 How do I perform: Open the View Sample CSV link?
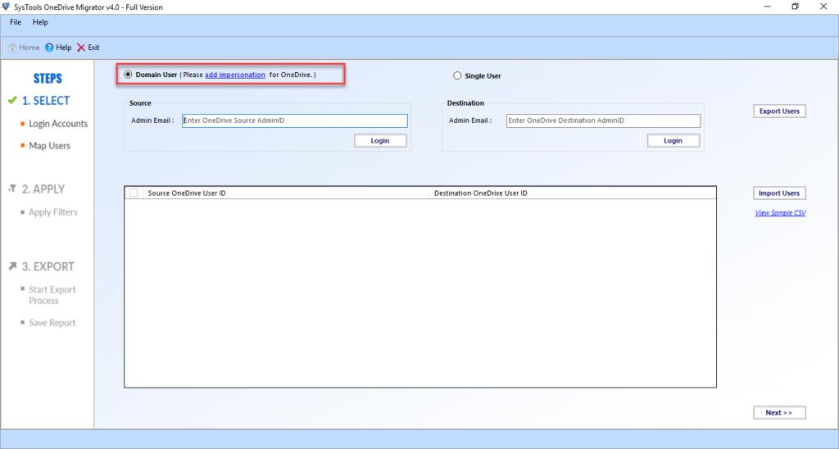point(780,212)
